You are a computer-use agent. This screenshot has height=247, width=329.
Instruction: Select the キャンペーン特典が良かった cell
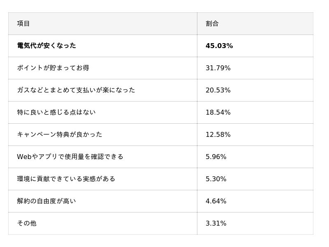(60, 134)
